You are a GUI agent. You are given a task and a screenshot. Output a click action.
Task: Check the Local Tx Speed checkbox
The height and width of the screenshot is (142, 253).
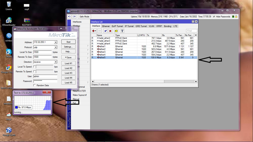(x=35, y=67)
